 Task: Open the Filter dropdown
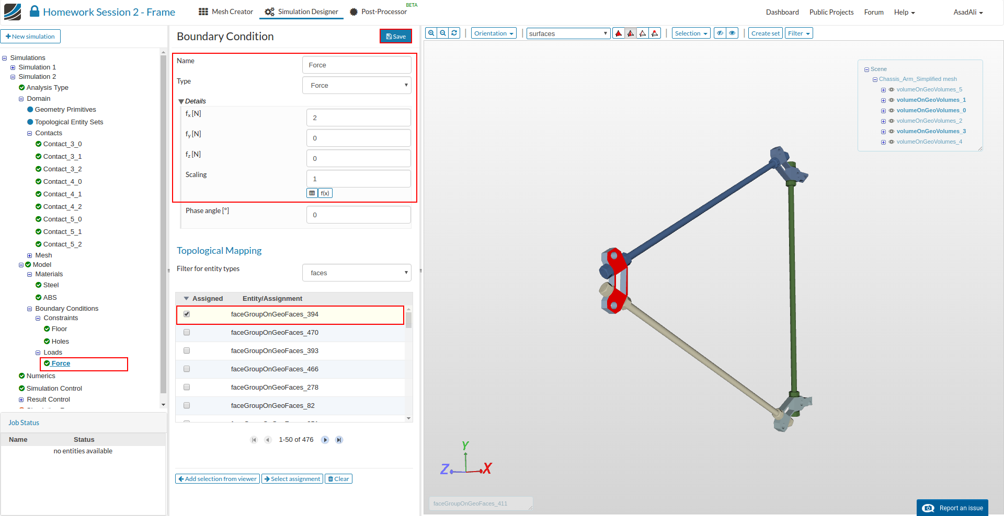point(799,33)
